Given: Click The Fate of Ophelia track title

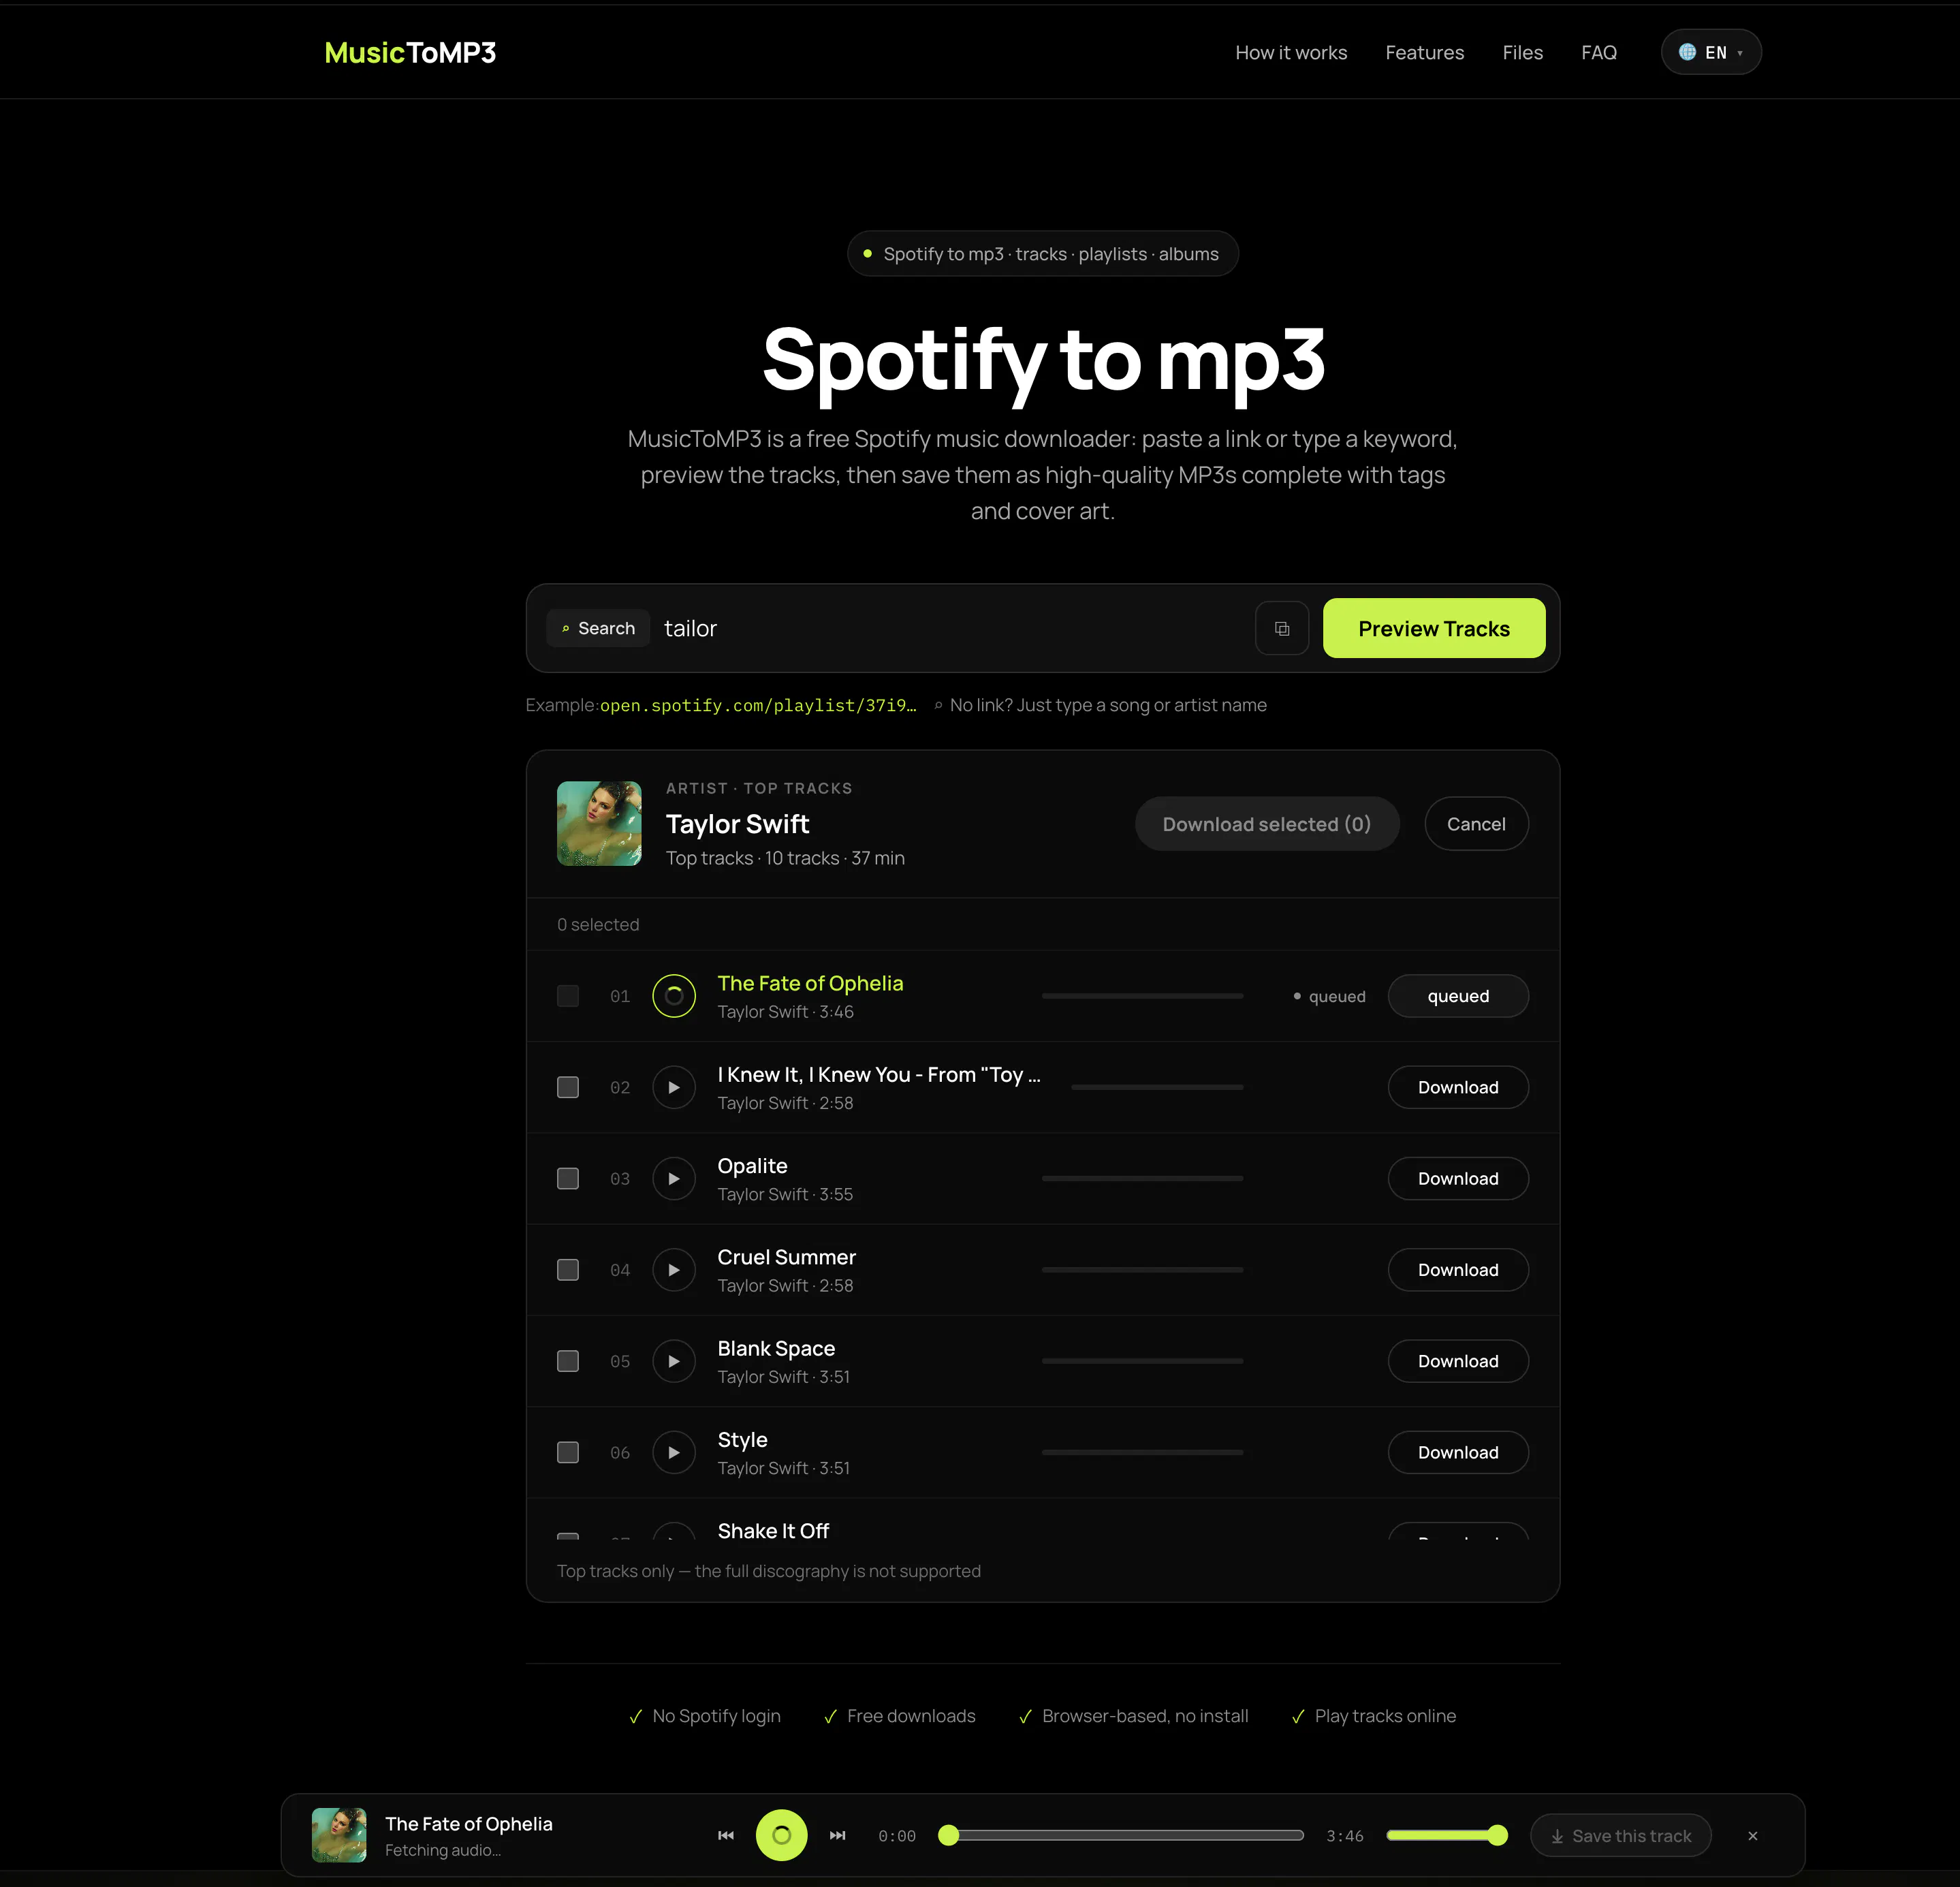Looking at the screenshot, I should pos(810,984).
